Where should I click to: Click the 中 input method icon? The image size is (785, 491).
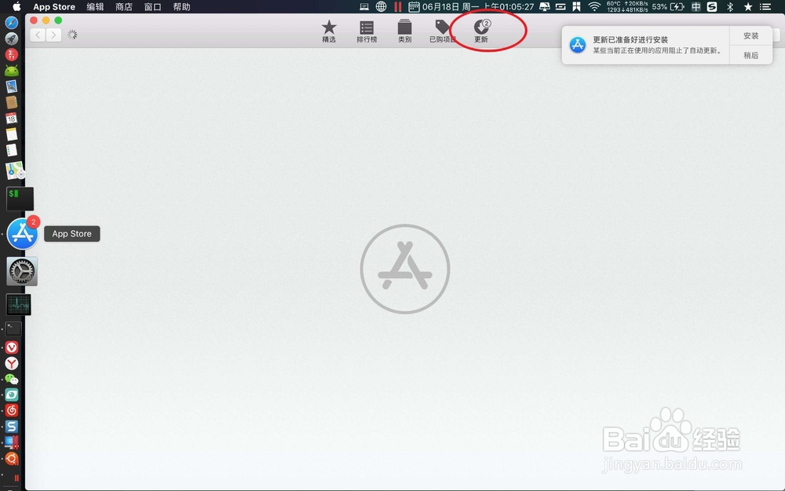coord(696,6)
